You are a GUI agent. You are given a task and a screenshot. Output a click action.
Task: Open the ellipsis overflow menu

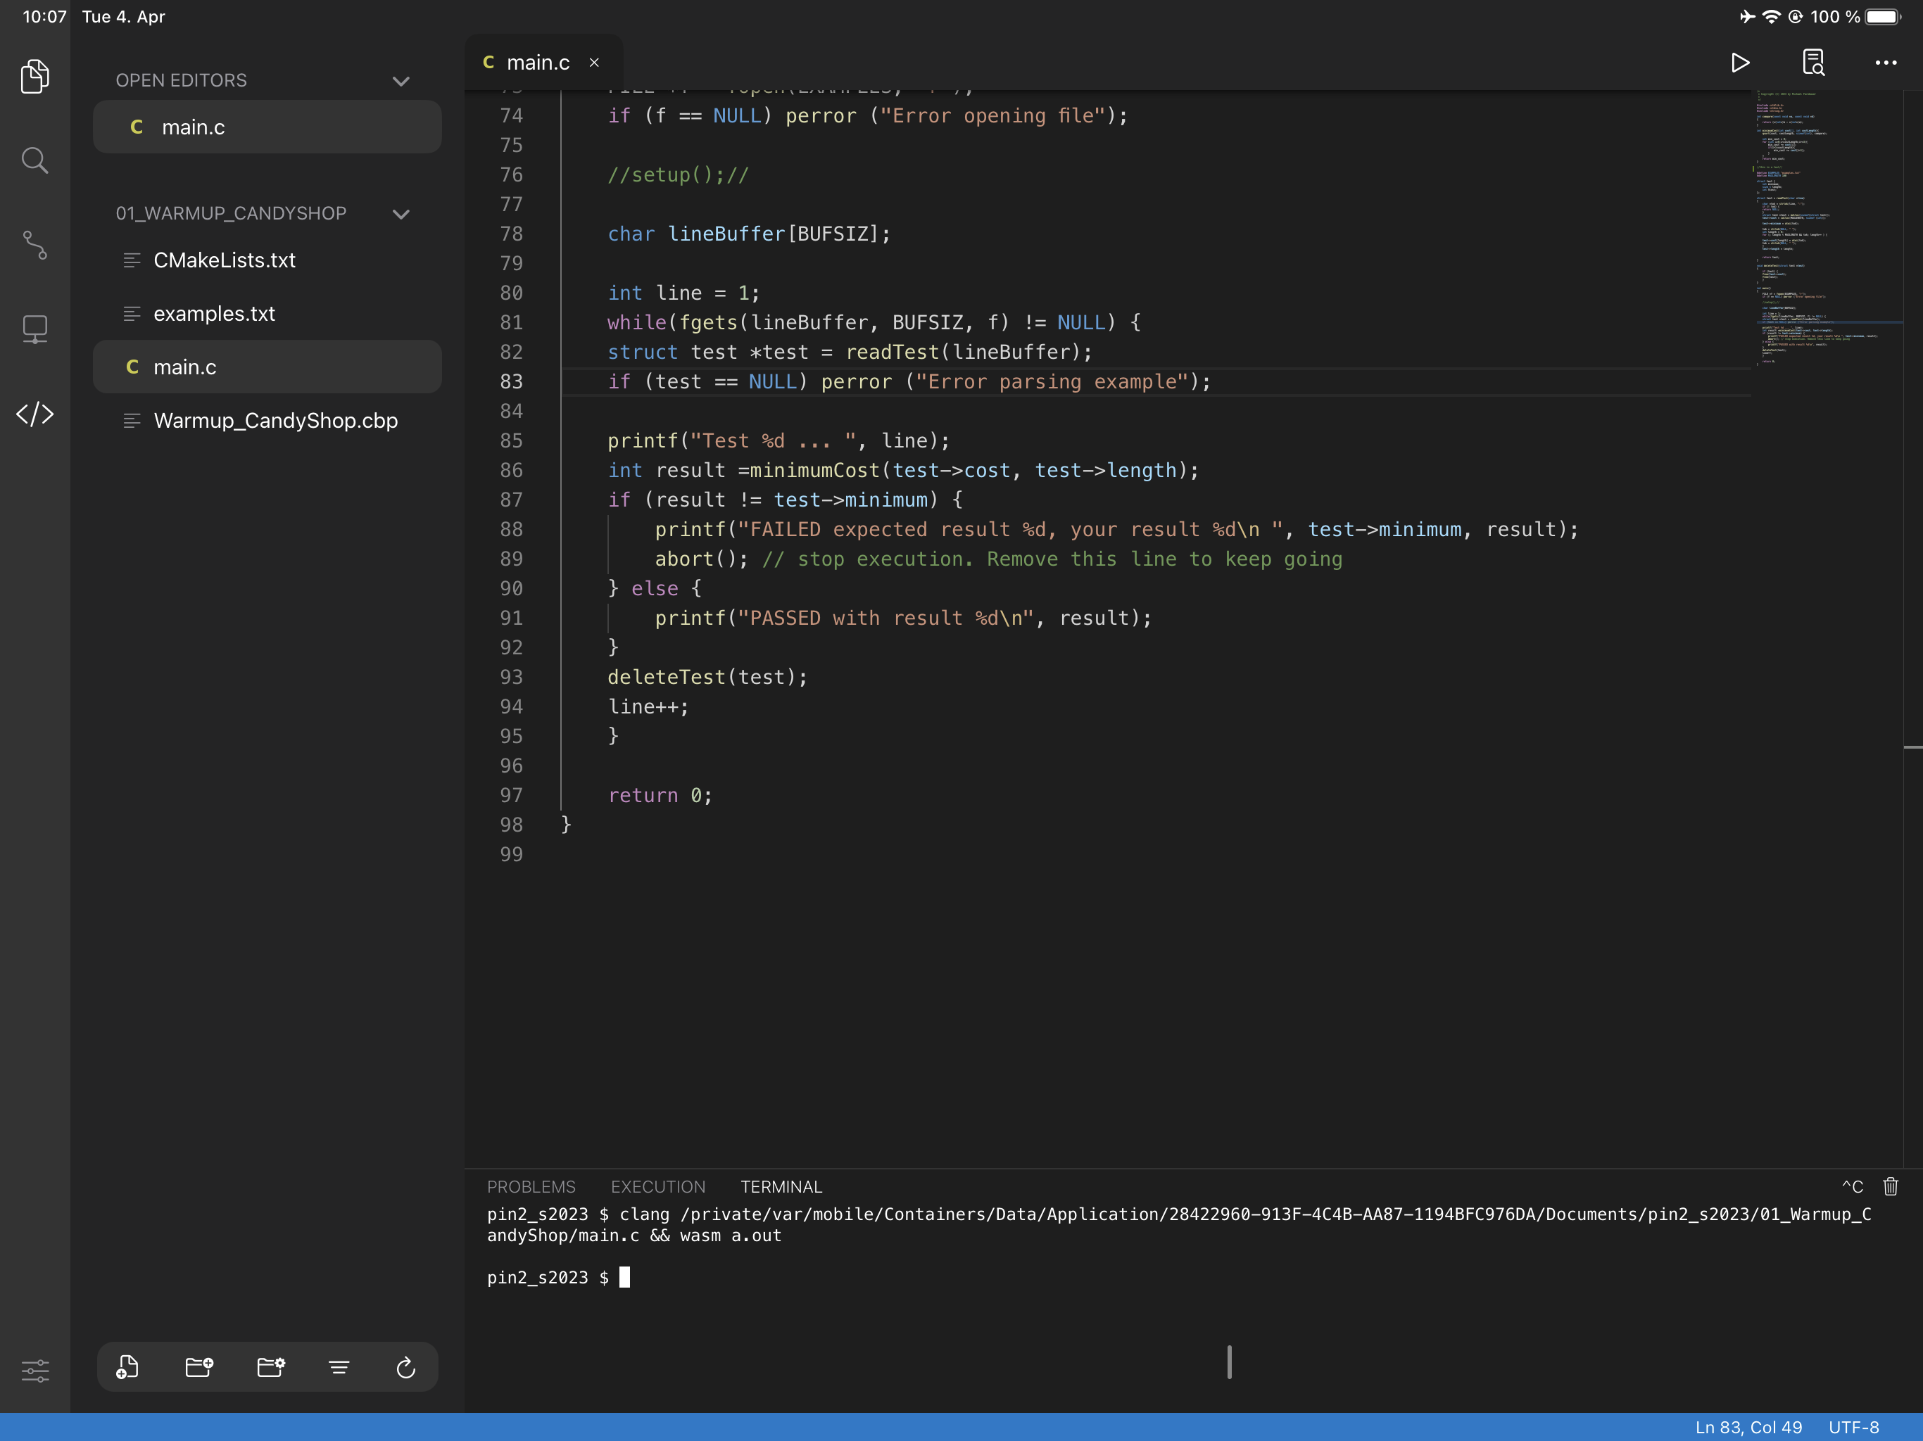(x=1886, y=63)
